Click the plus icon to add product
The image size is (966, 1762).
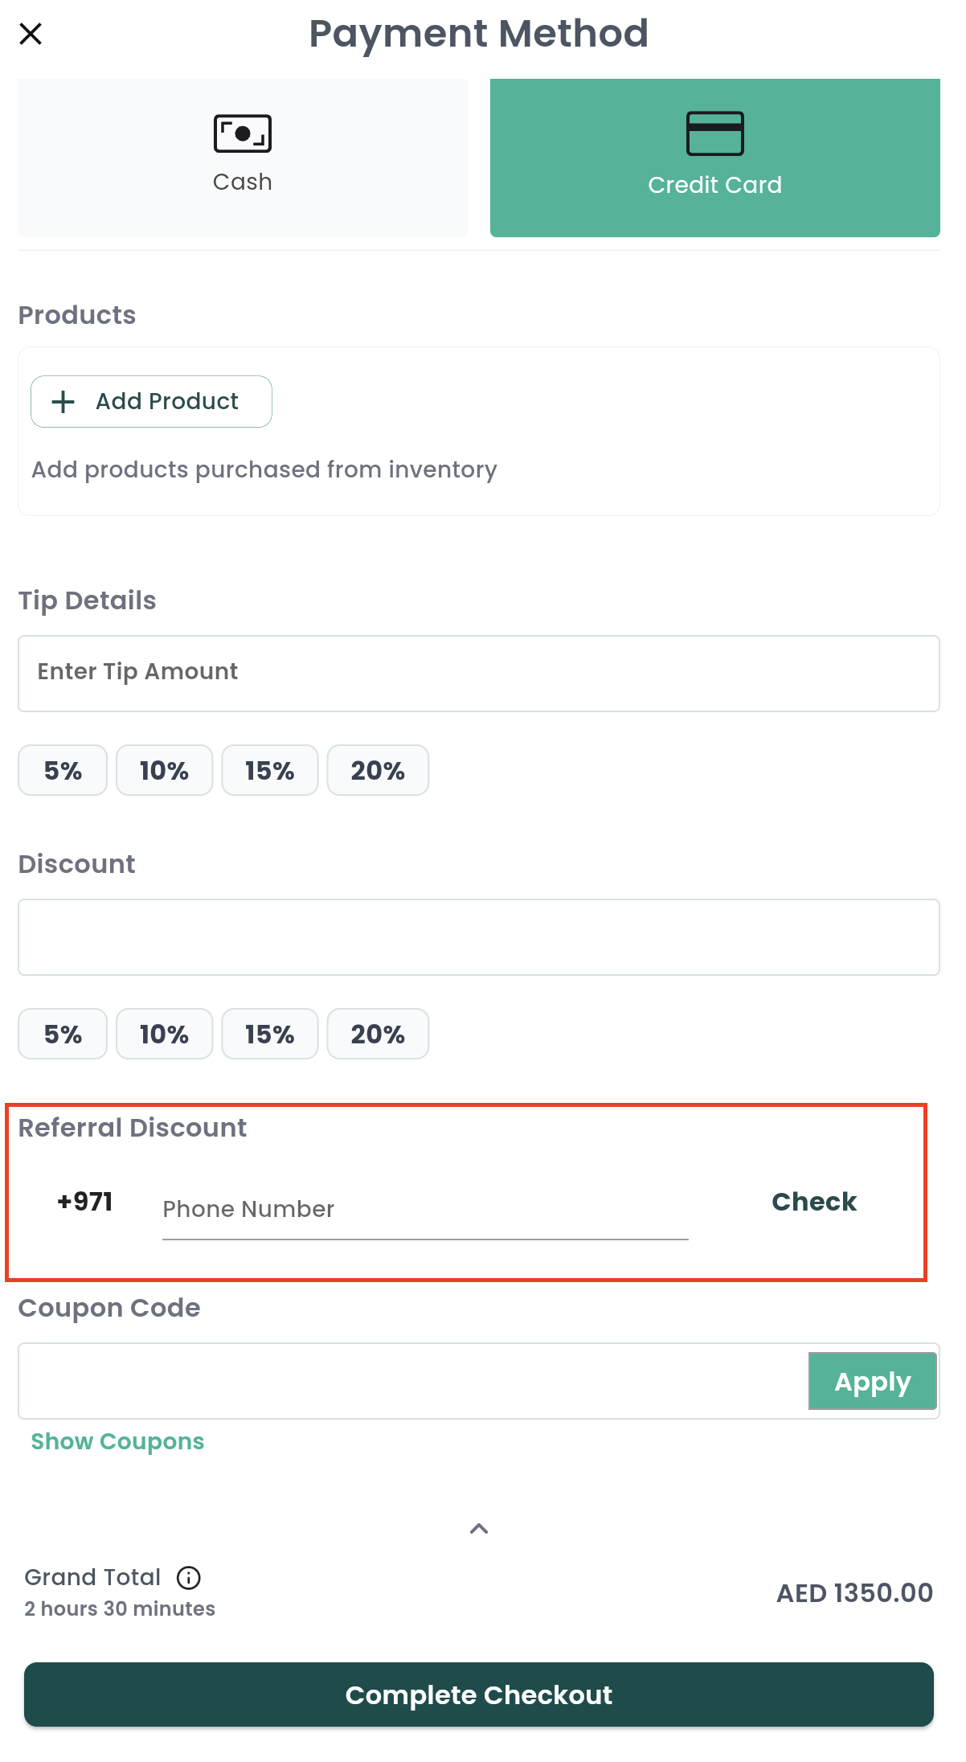click(63, 401)
